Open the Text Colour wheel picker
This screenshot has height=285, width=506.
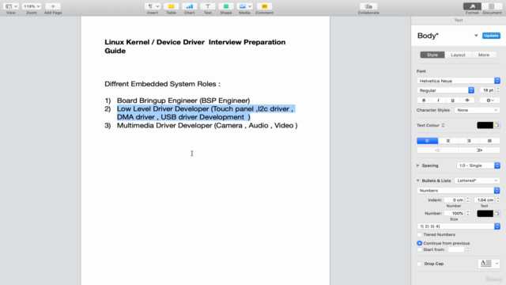(x=497, y=125)
